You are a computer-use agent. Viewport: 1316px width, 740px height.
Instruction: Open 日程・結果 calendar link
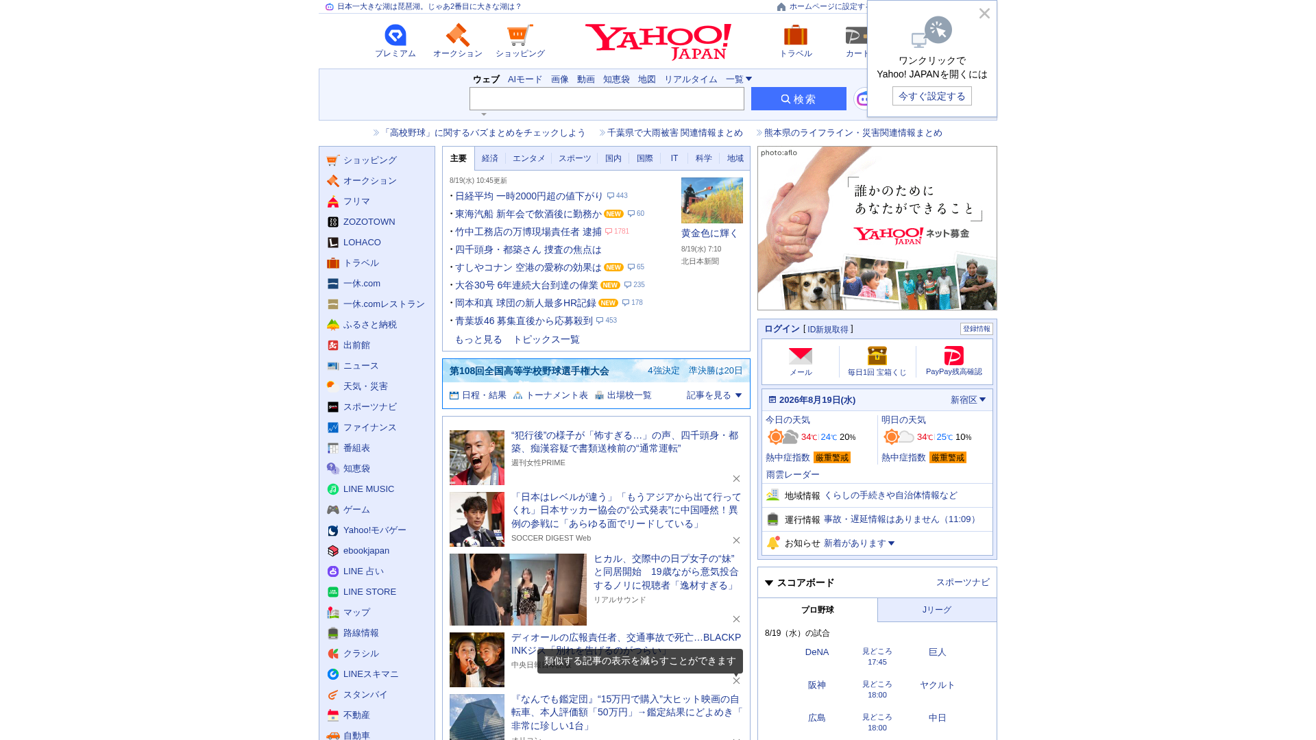coord(478,395)
